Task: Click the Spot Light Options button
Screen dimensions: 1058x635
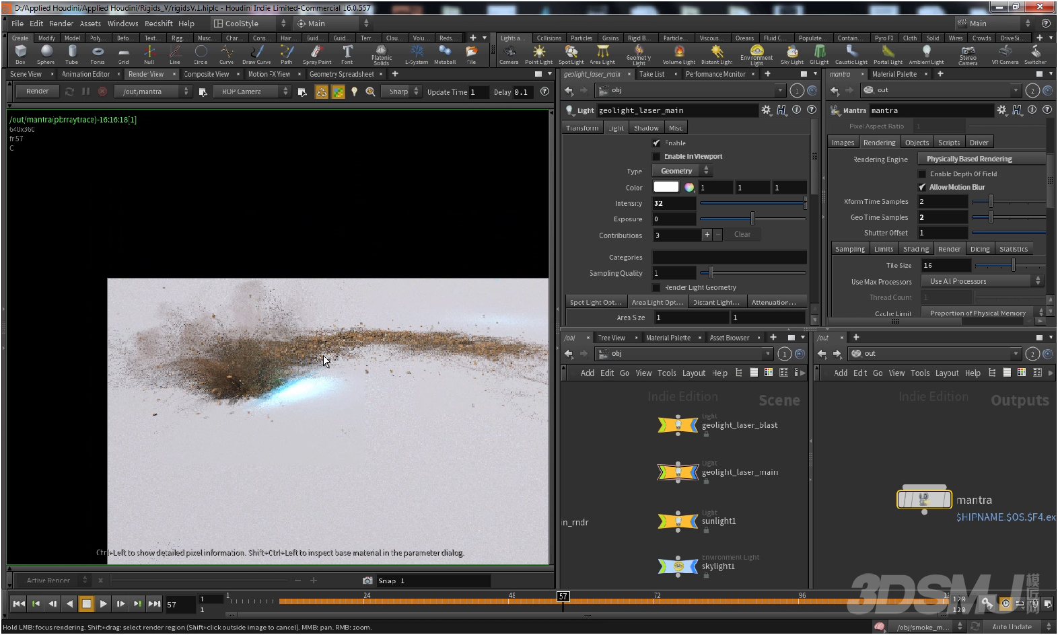Action: (596, 302)
